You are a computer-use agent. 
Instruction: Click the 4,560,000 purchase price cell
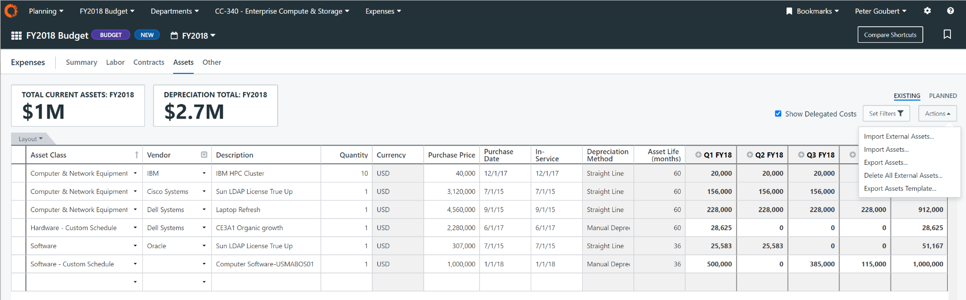tap(451, 210)
